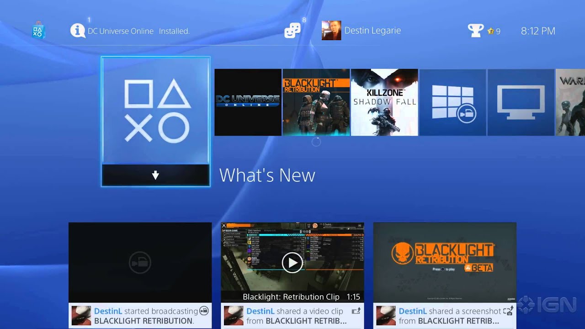Open the TV & Video monitor tile
Screen dimensions: 585x329
coord(521,102)
